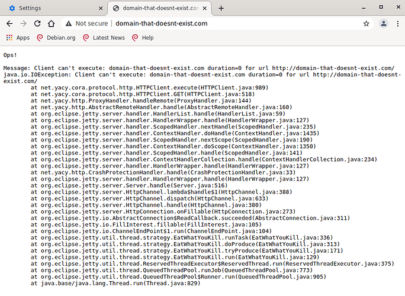Click the HttpChannel.java:388 stack line
The image size is (405, 296).
click(x=162, y=192)
